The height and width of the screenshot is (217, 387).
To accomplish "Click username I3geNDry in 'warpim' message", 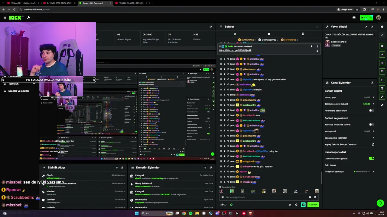I will coord(248,90).
